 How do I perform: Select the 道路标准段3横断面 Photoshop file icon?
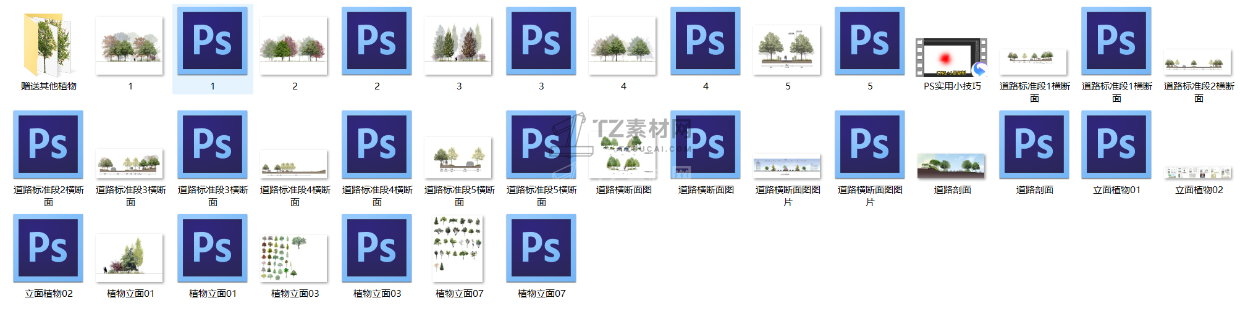point(213,144)
